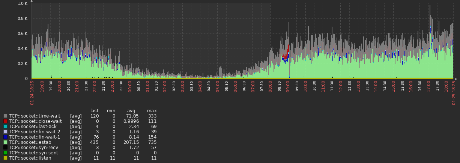Click the estab avg value 207.15
460x163 pixels.
[x=131, y=142]
